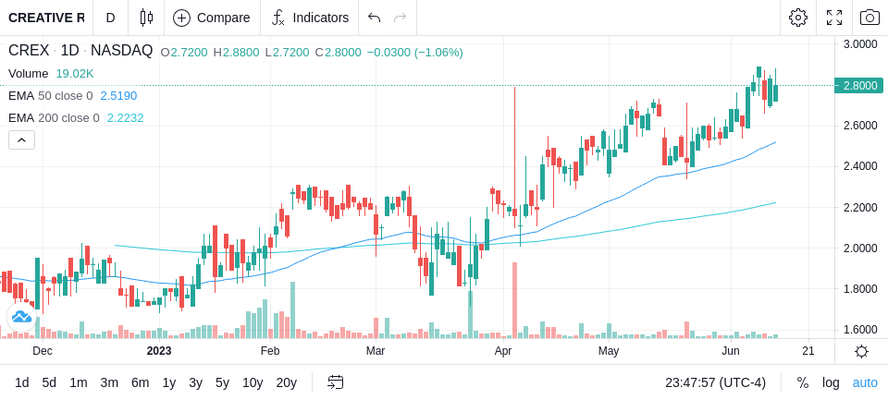888x400 pixels.
Task: Click the CREATIVE R symbol search field
Action: coord(46,18)
